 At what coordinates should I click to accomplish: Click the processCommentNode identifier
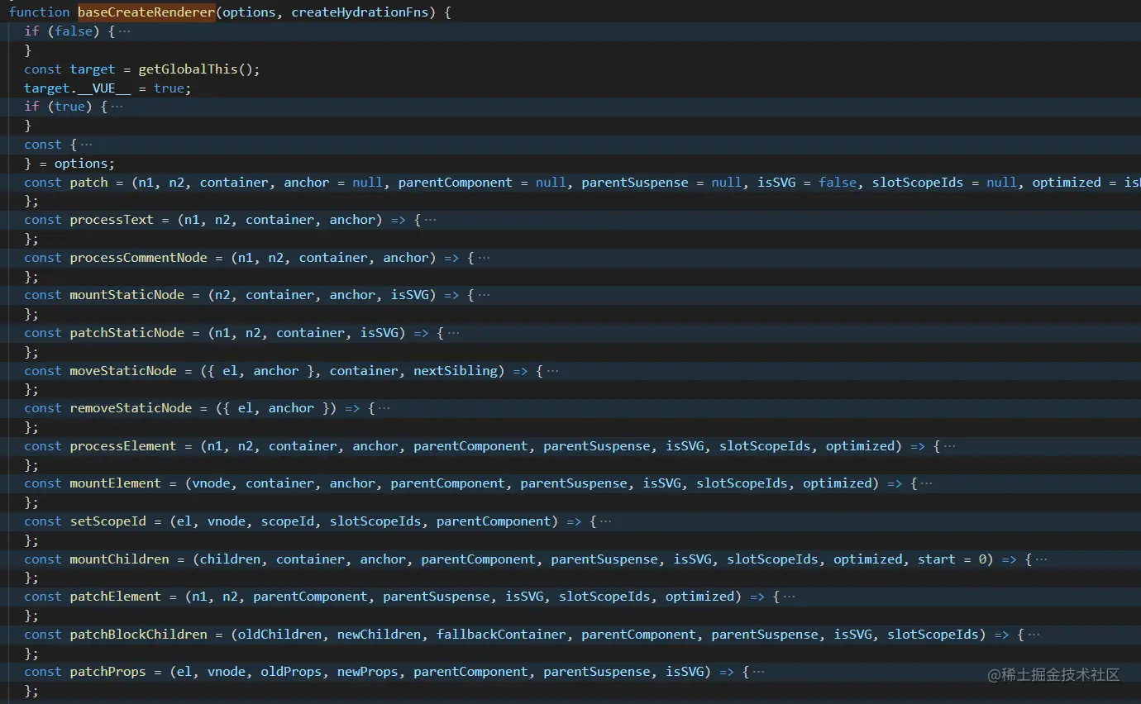(x=139, y=258)
